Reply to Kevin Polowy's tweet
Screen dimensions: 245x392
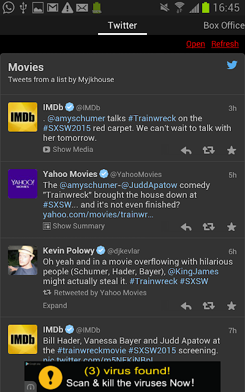[186, 306]
